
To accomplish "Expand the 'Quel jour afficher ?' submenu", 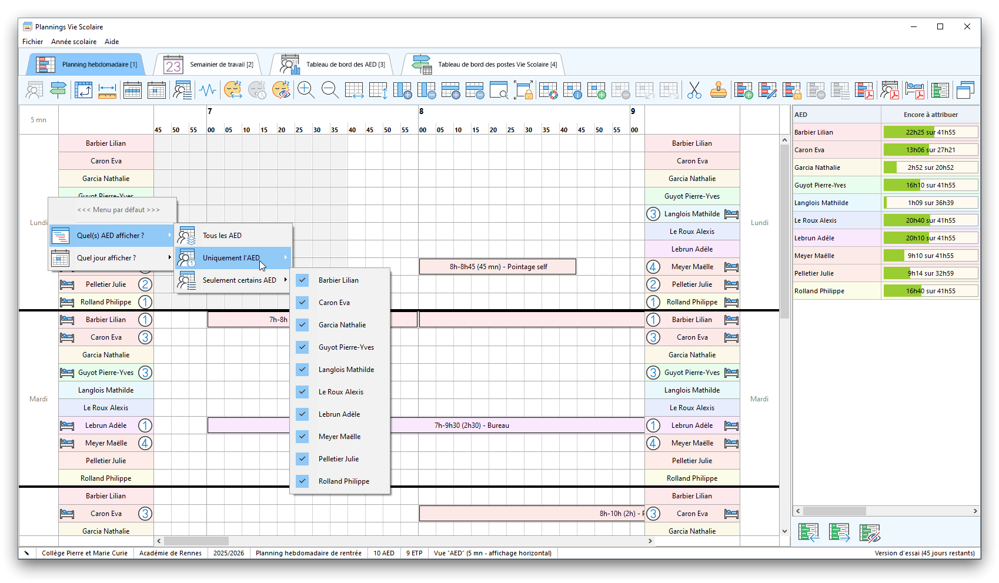I will (106, 258).
